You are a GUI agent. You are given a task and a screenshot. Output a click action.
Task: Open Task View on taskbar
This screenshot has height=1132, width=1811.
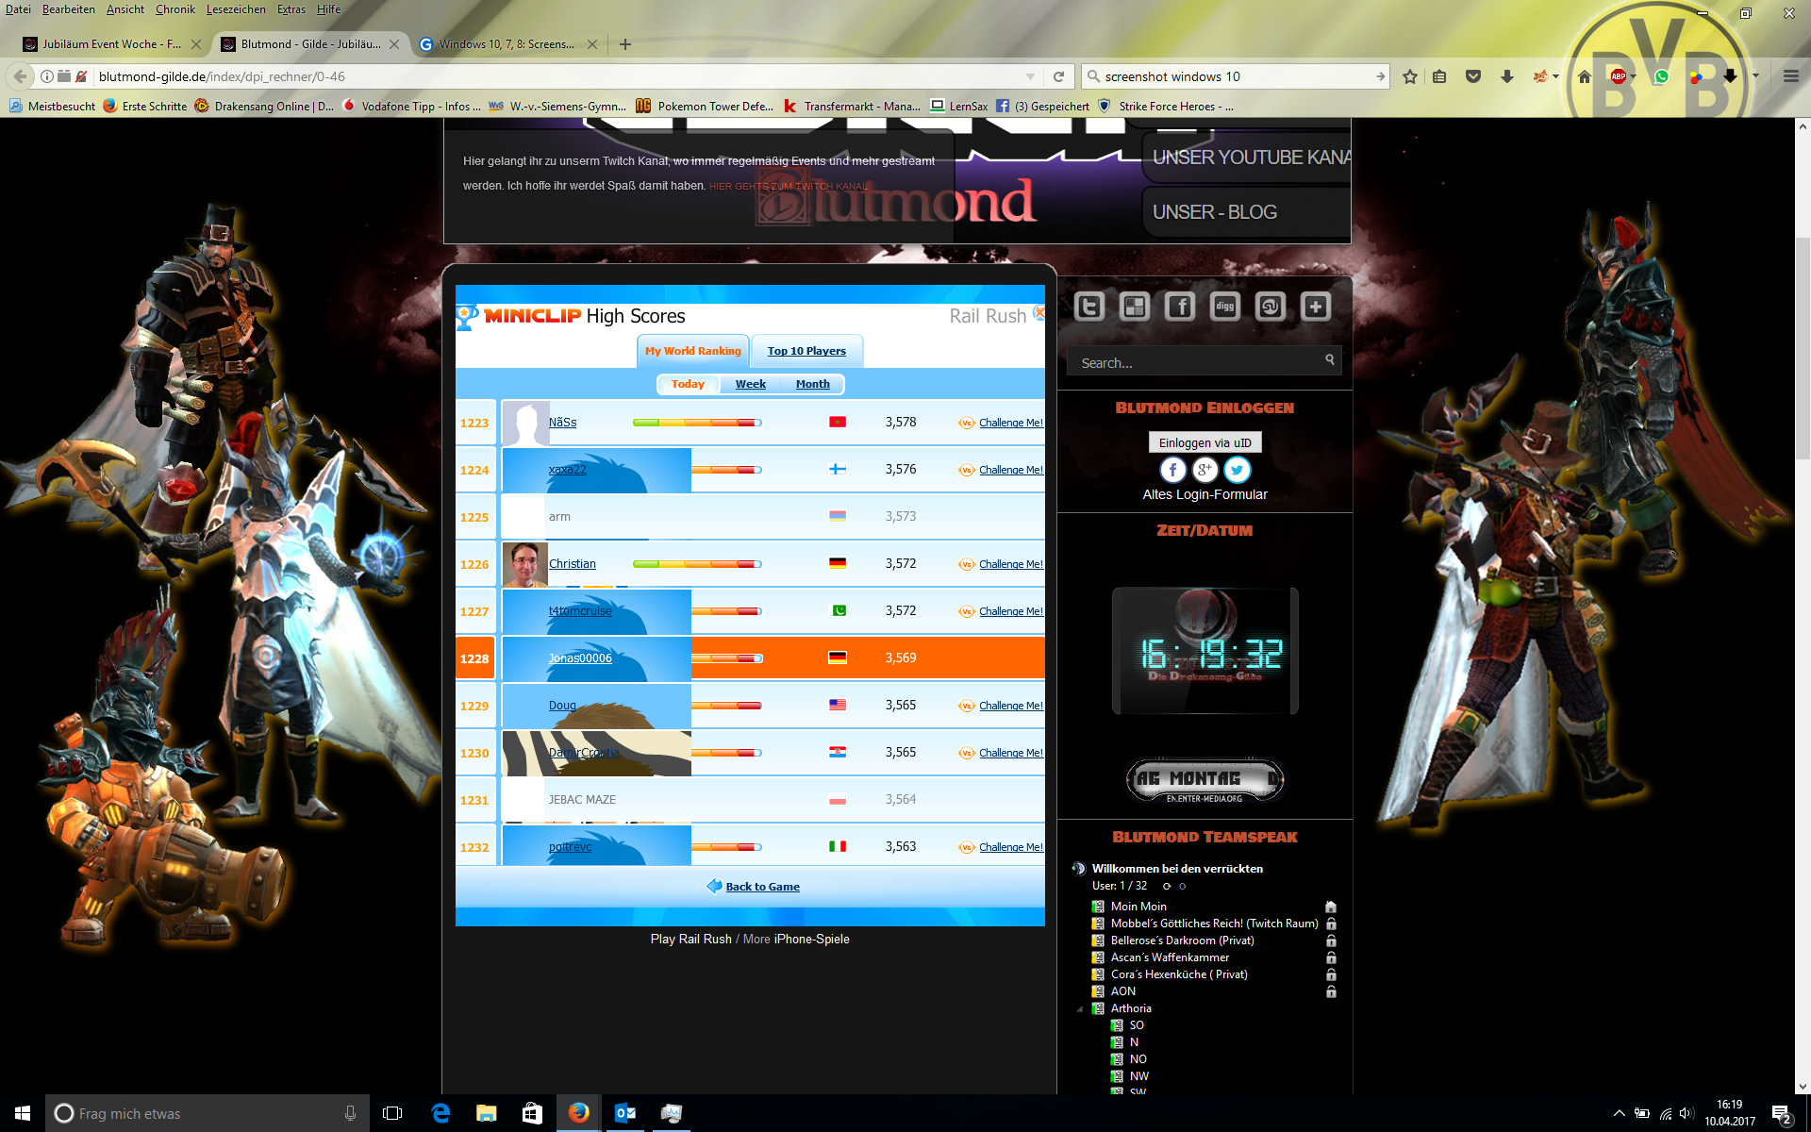tap(392, 1113)
